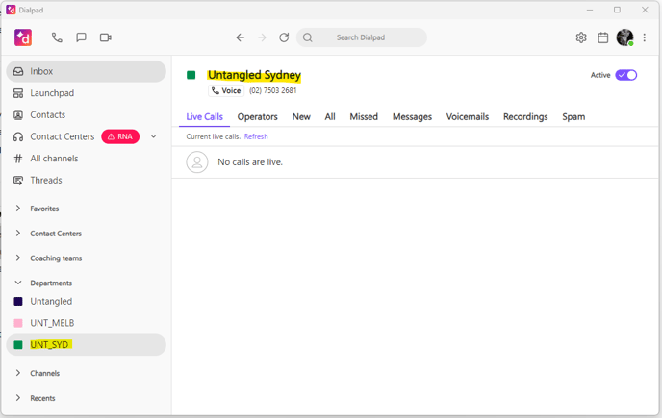Open the Messages tab
The height and width of the screenshot is (418, 662).
(x=412, y=117)
